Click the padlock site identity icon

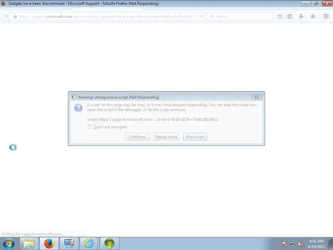tap(15, 16)
